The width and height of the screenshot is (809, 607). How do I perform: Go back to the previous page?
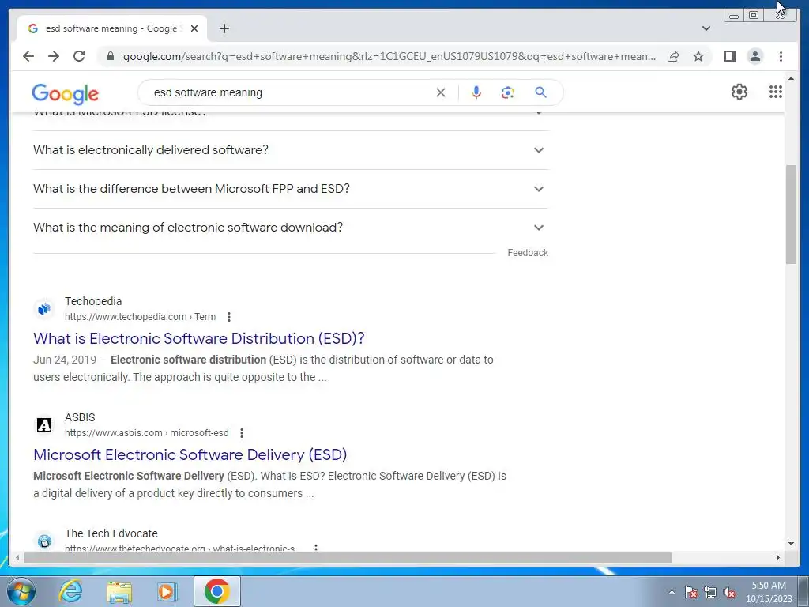pos(28,56)
